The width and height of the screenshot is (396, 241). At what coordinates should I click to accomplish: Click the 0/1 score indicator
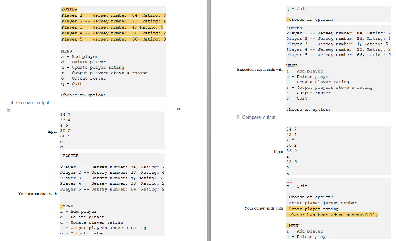click(177, 109)
